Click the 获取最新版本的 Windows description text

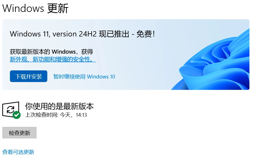click(x=51, y=52)
